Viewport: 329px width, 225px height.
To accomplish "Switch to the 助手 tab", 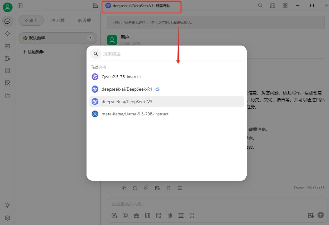I will [31, 20].
